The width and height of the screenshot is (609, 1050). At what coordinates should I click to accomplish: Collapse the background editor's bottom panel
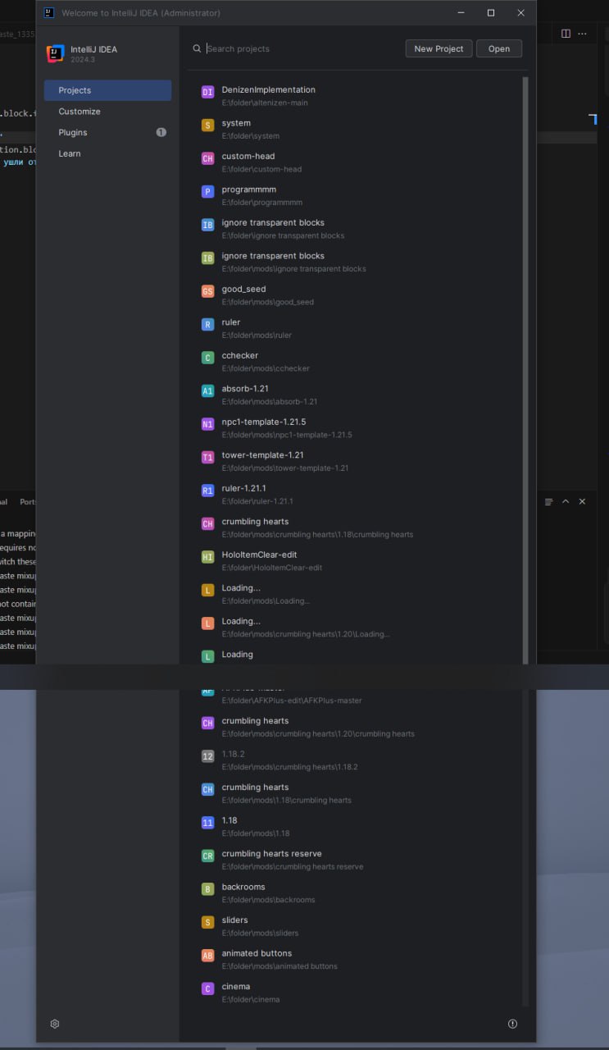point(566,501)
